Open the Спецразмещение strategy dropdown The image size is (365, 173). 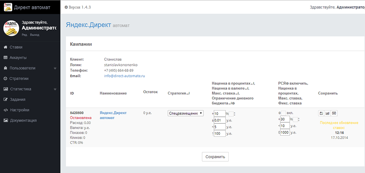(x=186, y=113)
